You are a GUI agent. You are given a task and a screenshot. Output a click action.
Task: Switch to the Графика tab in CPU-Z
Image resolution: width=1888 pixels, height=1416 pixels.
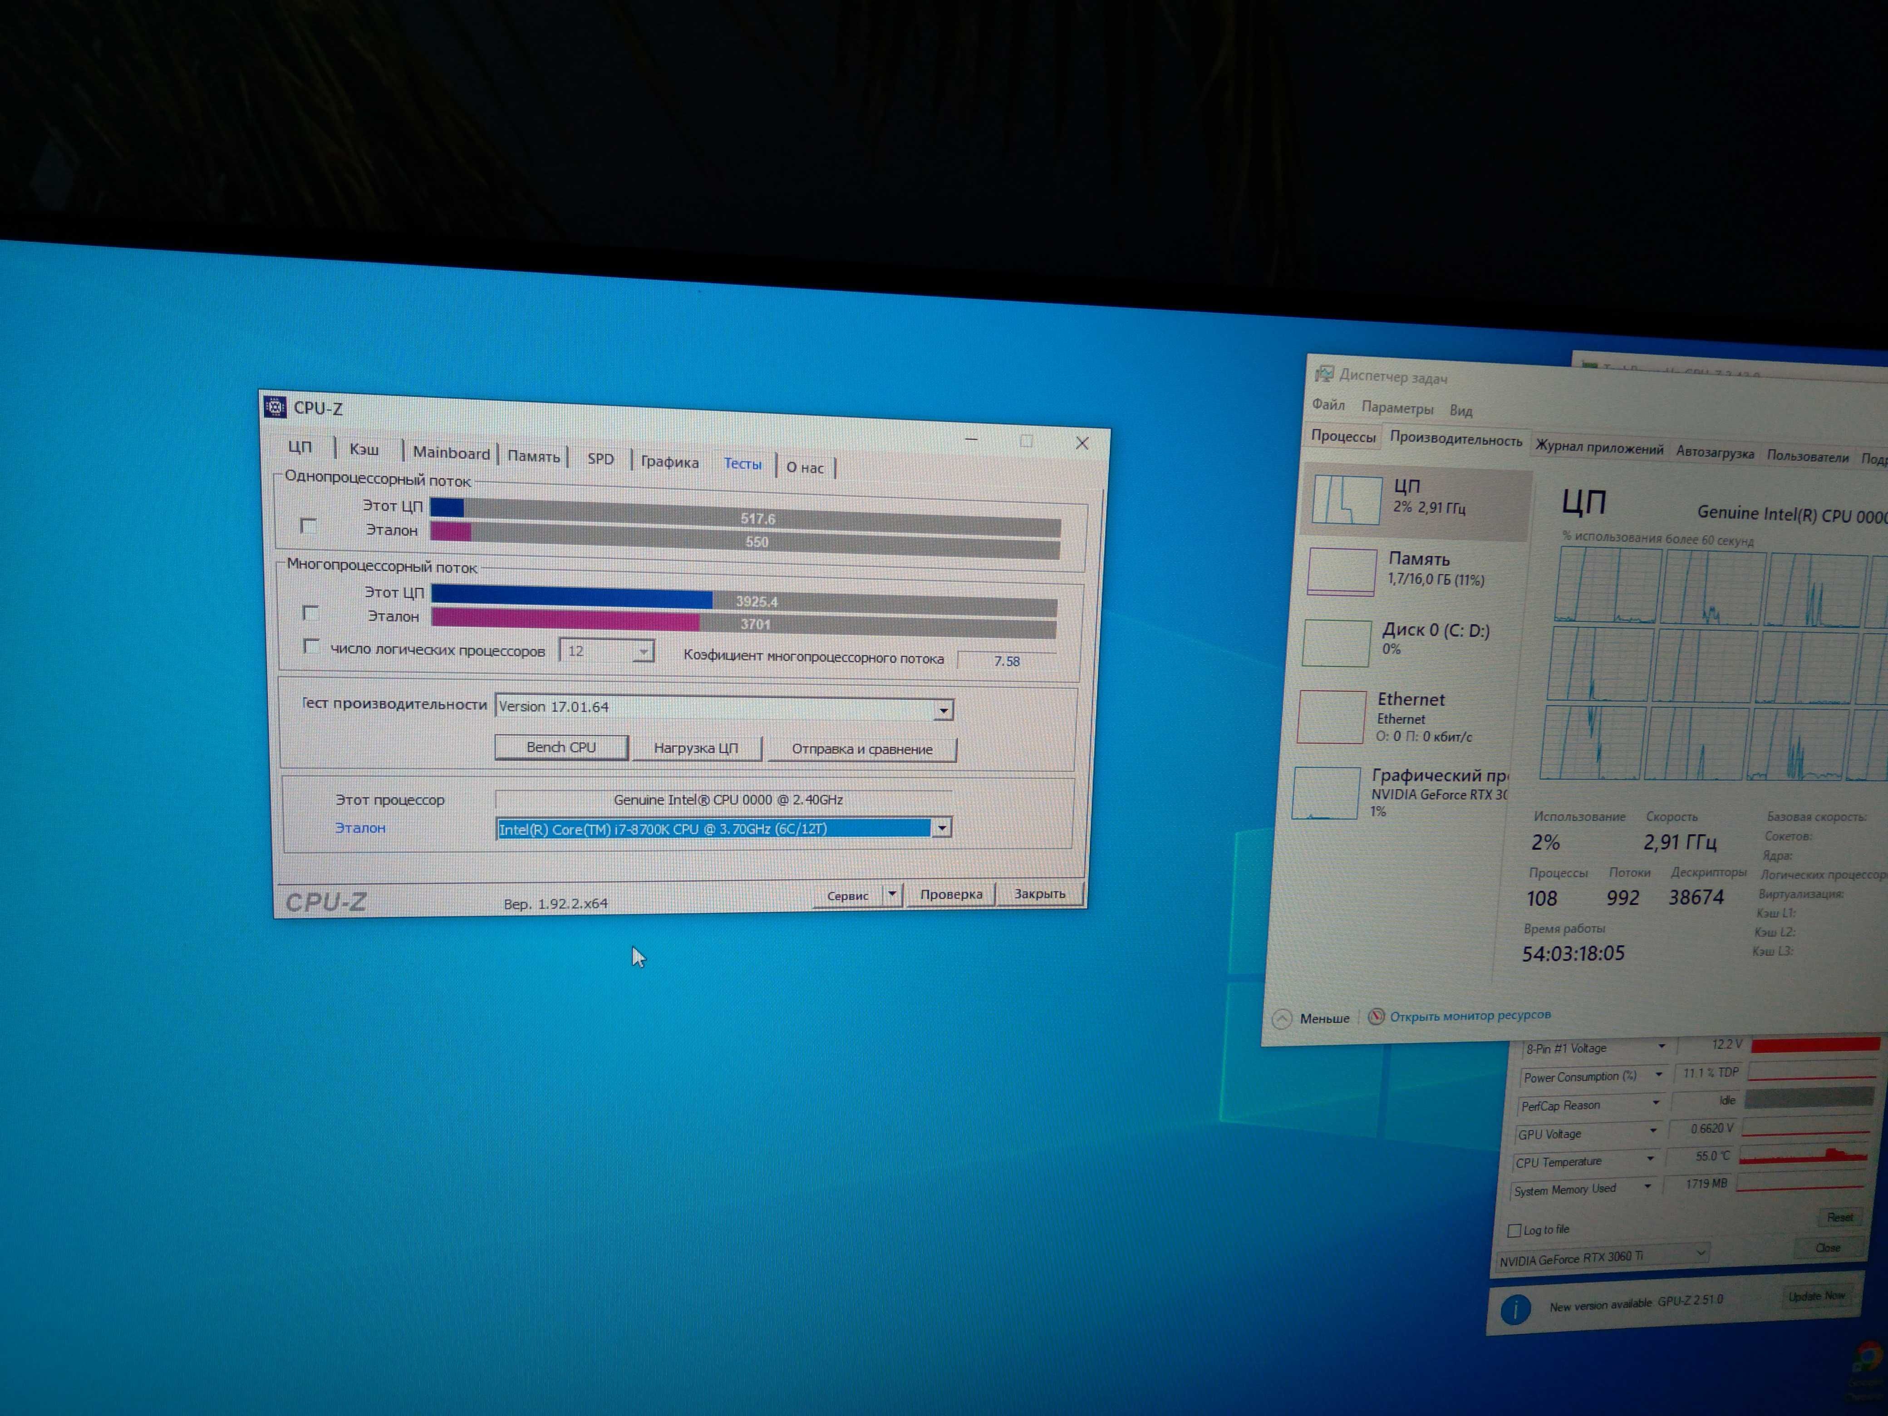pos(670,462)
